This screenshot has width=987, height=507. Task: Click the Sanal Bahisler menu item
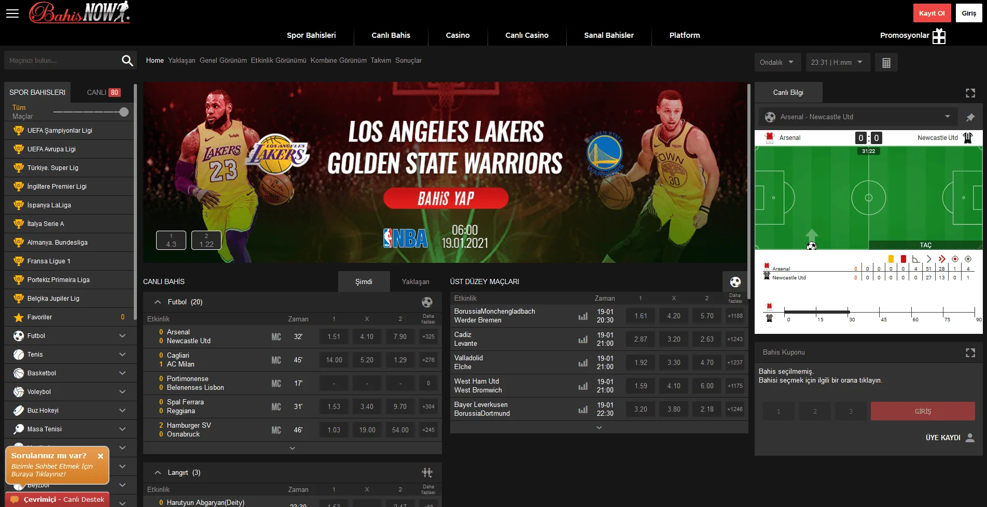coord(609,35)
